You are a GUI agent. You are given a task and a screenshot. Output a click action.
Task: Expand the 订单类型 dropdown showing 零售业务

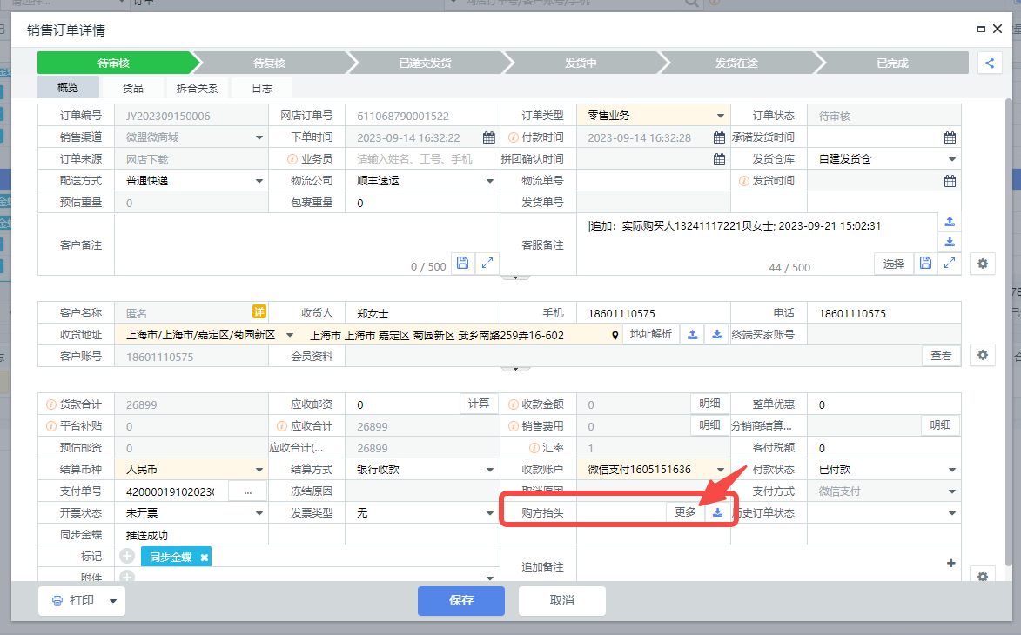point(720,116)
